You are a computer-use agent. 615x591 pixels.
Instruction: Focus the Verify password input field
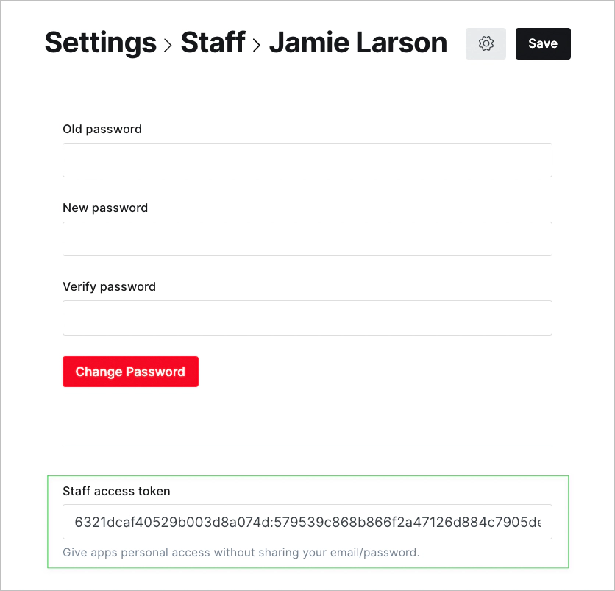pyautogui.click(x=307, y=318)
